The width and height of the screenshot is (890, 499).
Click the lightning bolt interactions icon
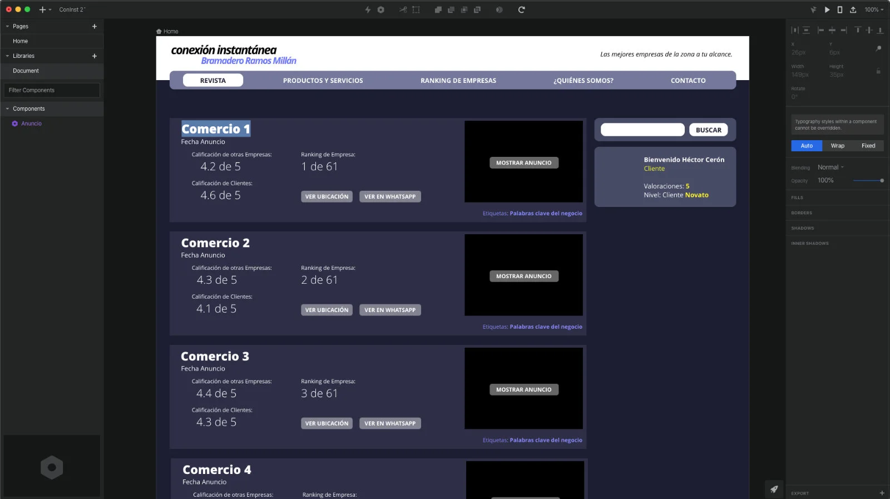tap(368, 9)
